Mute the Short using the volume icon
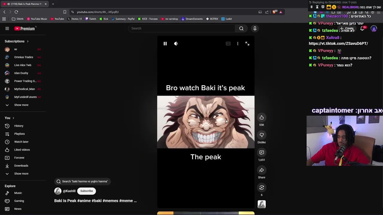383x215 pixels. click(176, 44)
